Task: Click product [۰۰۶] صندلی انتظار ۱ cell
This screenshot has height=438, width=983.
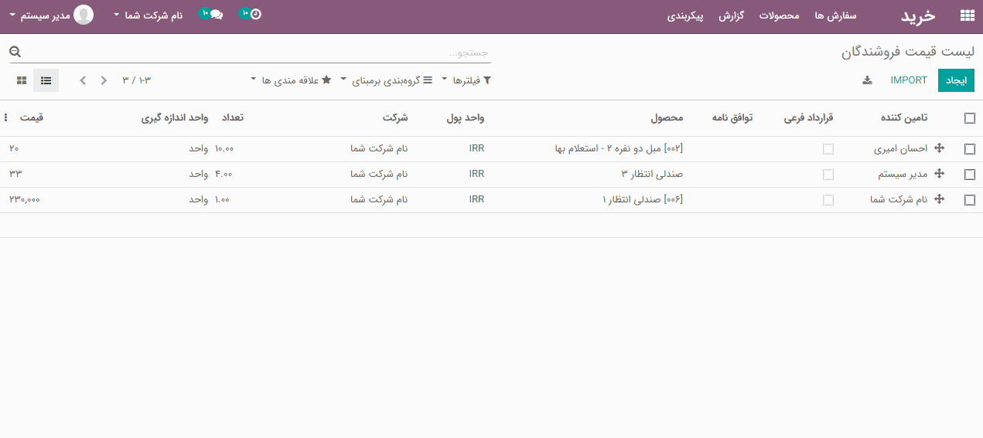Action: (x=643, y=200)
